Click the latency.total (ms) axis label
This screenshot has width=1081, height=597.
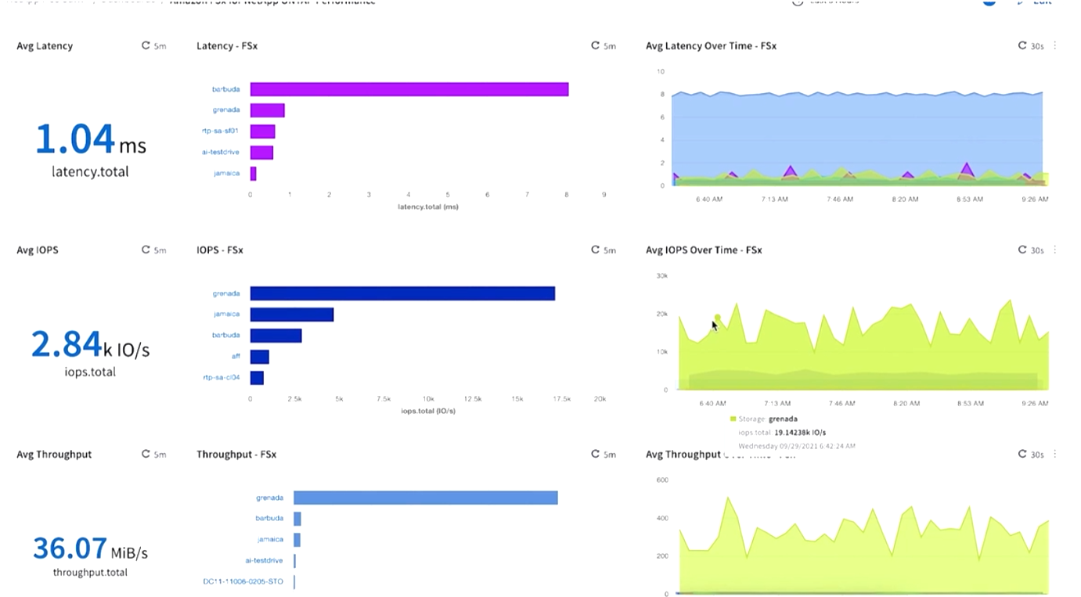(x=428, y=207)
